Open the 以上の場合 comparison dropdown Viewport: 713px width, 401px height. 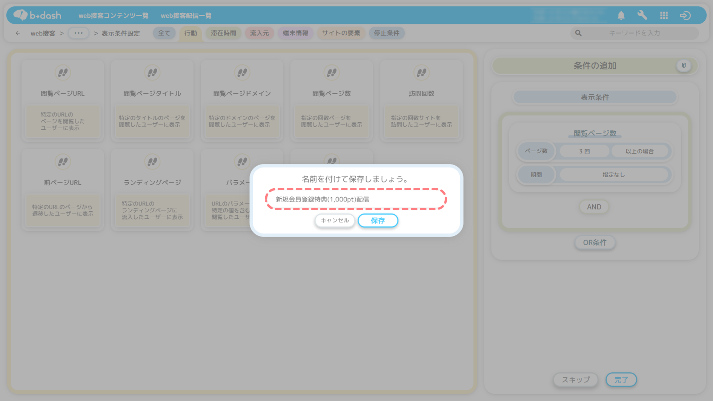click(639, 151)
